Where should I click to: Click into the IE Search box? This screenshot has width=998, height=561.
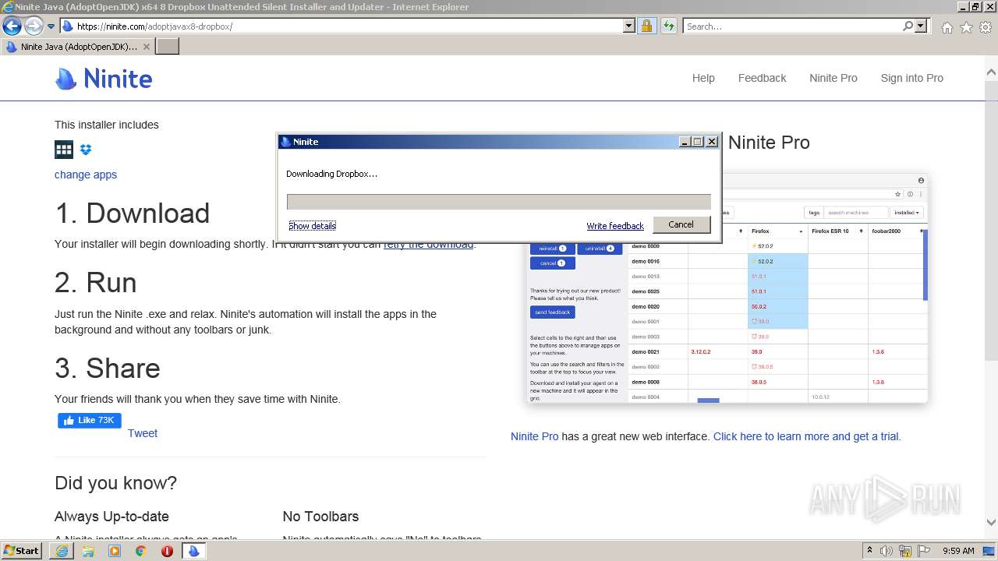(x=791, y=26)
